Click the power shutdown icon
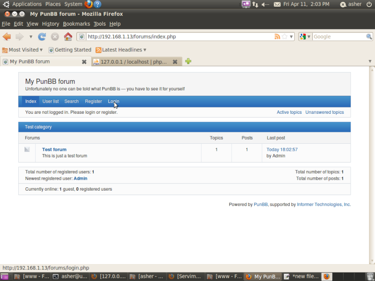Viewport: 375px width, 281px height. 369,4
